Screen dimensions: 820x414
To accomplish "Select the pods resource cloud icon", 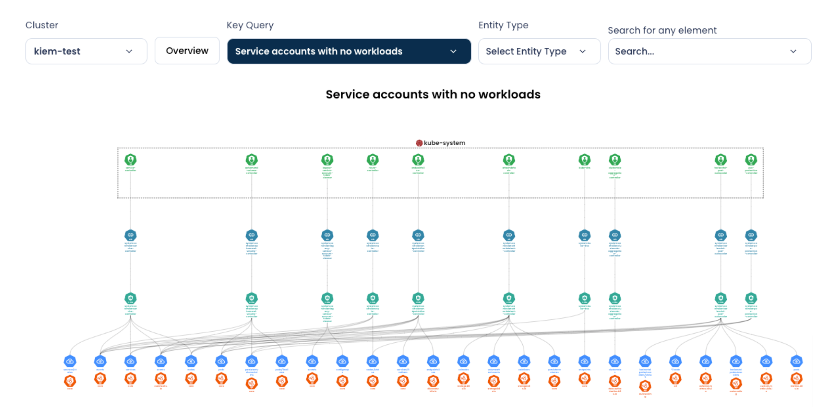I will click(221, 361).
